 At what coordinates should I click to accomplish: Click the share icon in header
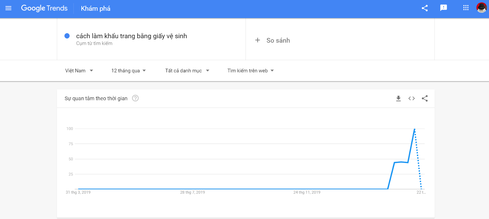click(x=425, y=8)
